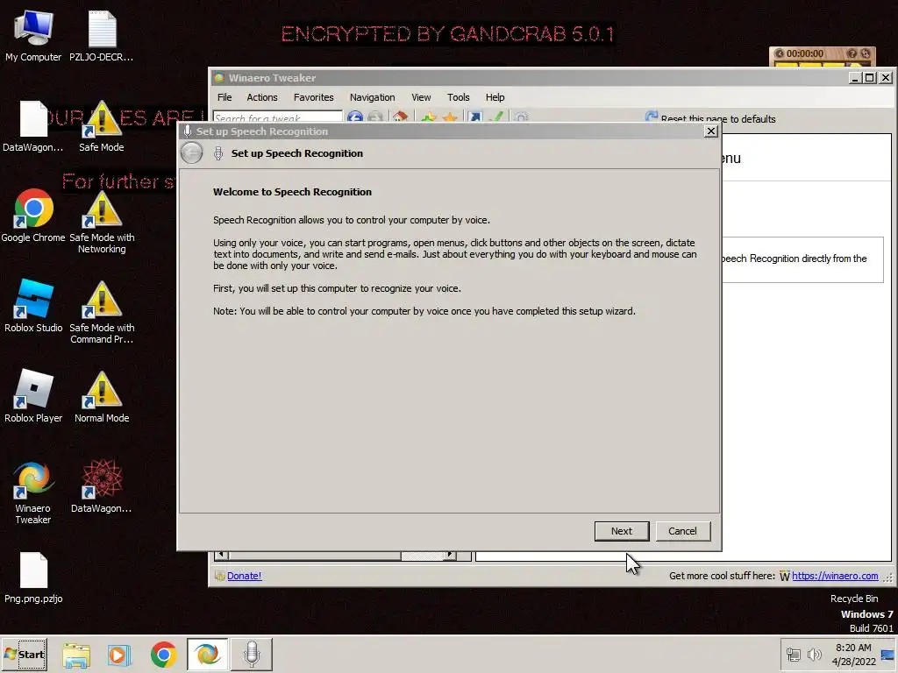Viewport: 898px width, 673px height.
Task: Click the tree pane scroll left arrow
Action: 221,555
